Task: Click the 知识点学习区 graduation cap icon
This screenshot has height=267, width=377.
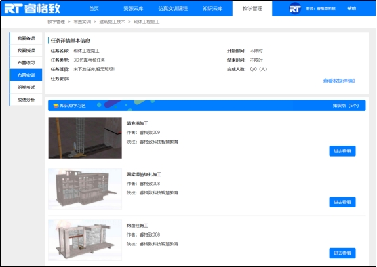Action: point(56,106)
